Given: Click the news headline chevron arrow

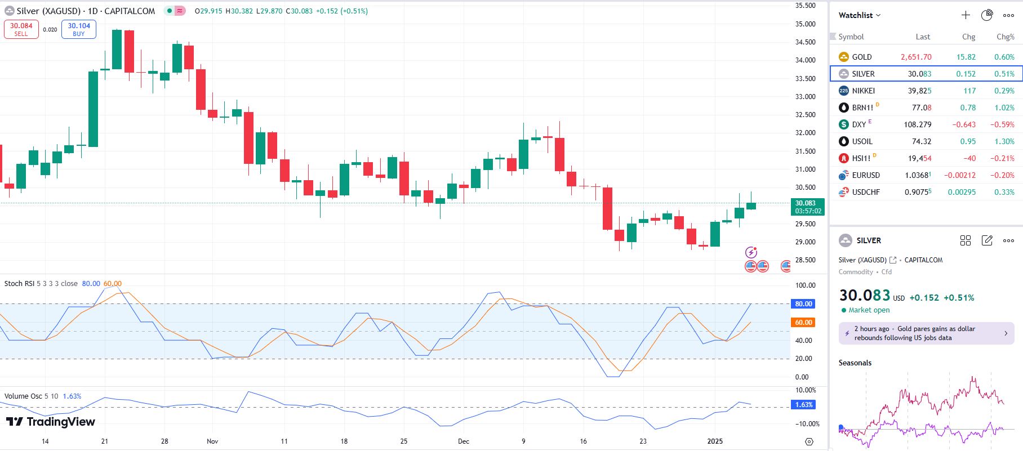Looking at the screenshot, I should (1006, 333).
